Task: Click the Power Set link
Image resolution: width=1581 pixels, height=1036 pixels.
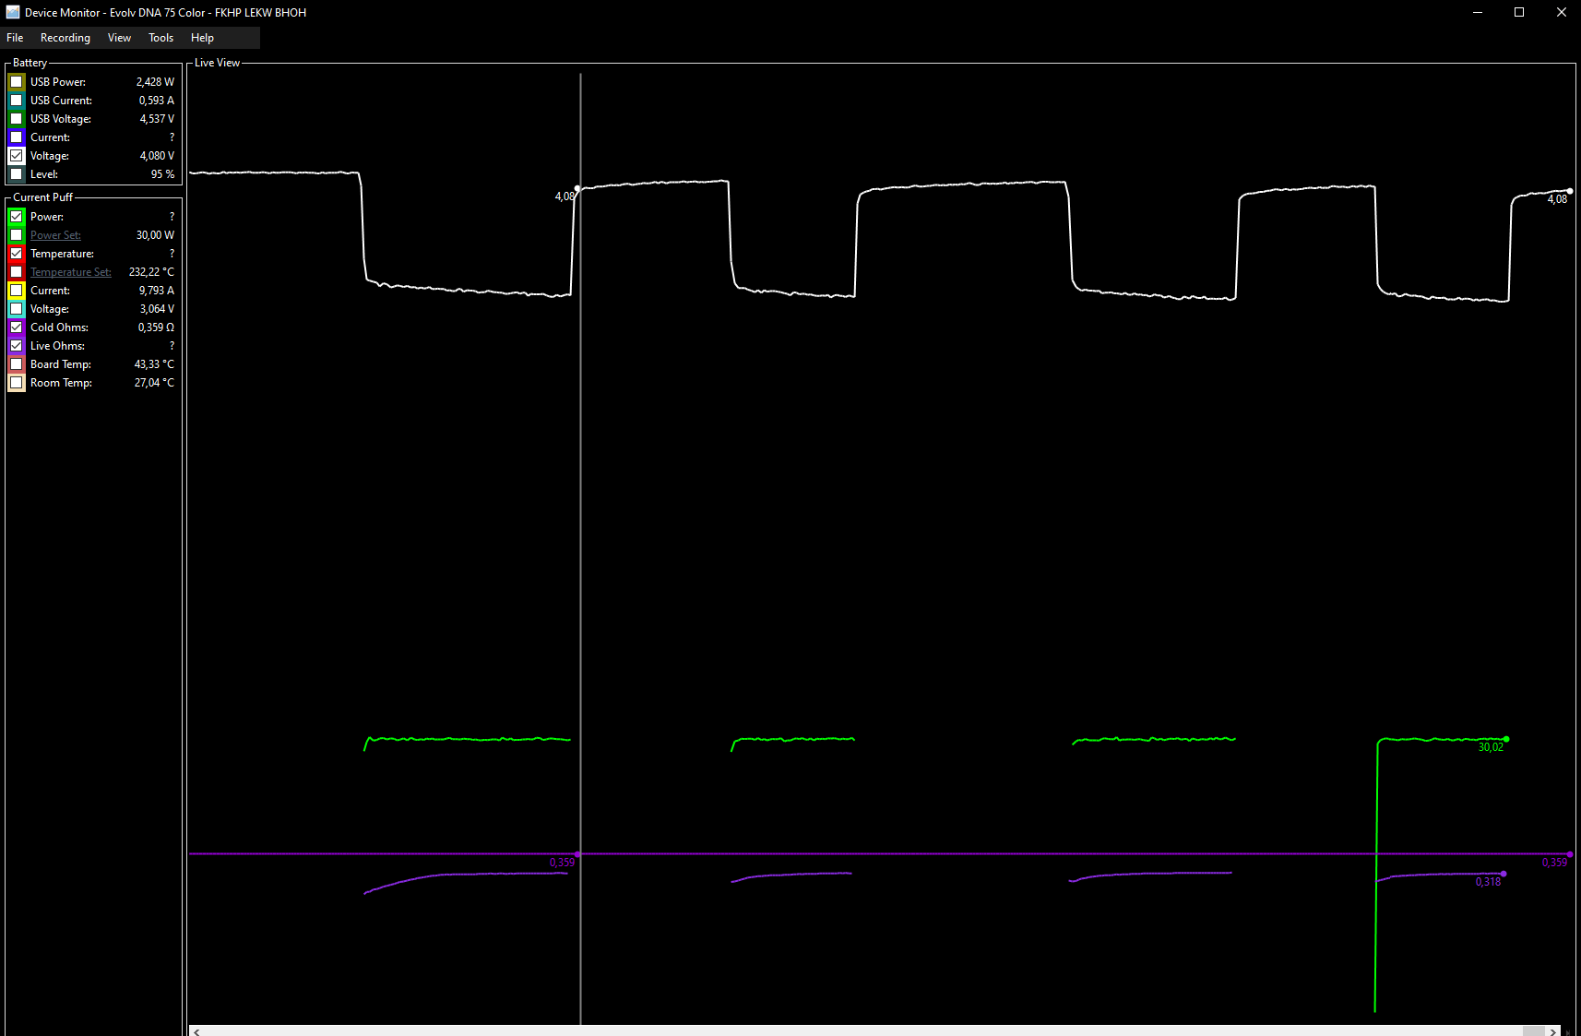Action: tap(55, 235)
